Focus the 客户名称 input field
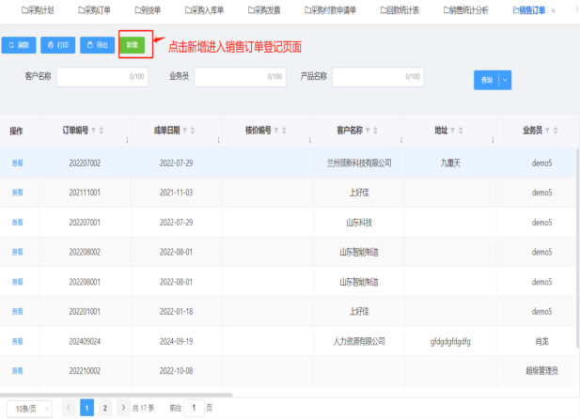The image size is (580, 419). (102, 77)
